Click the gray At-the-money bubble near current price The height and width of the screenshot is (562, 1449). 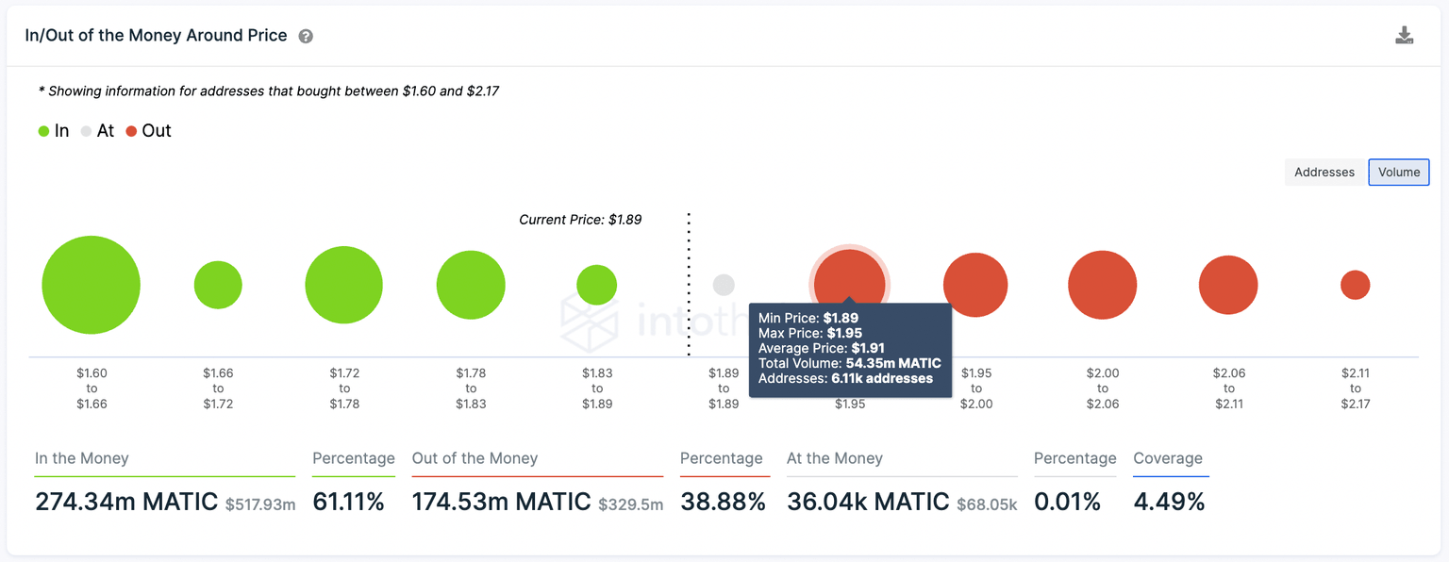[x=724, y=284]
